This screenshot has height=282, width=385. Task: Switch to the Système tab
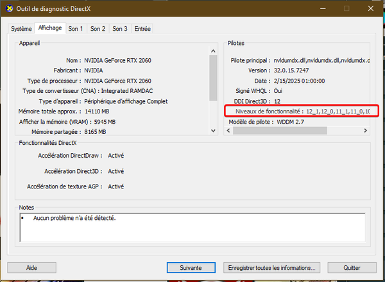21,29
